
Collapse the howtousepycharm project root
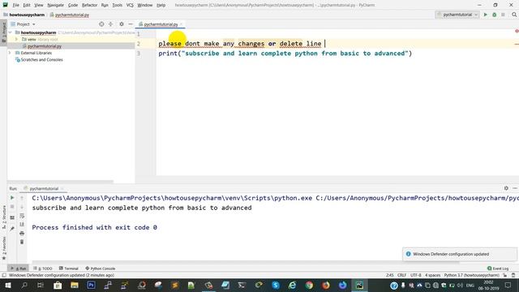[11, 32]
